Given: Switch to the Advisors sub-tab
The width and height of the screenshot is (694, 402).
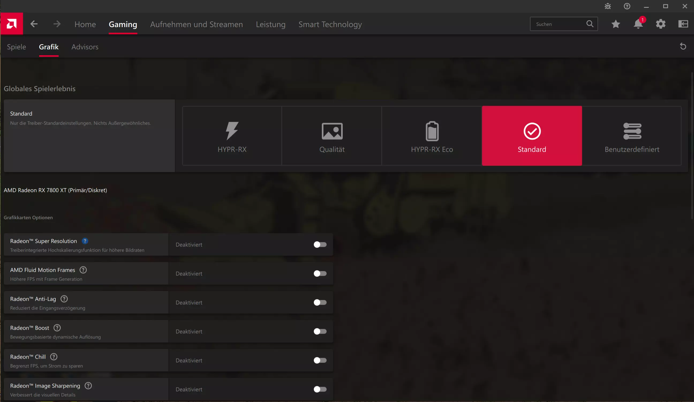Looking at the screenshot, I should point(85,47).
